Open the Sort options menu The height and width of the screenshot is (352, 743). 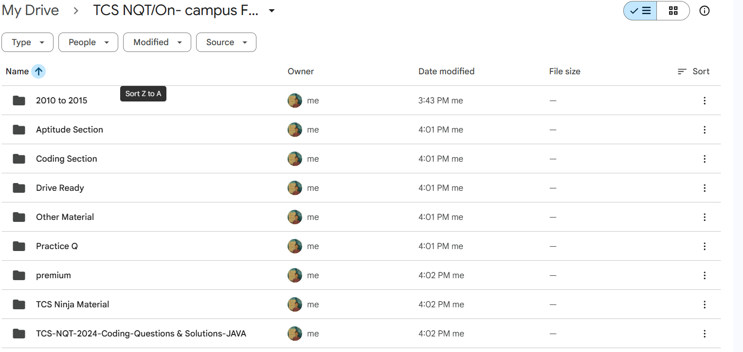coord(693,71)
